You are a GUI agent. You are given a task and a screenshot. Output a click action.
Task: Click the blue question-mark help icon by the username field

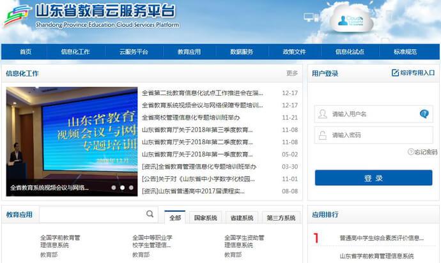tap(424, 114)
